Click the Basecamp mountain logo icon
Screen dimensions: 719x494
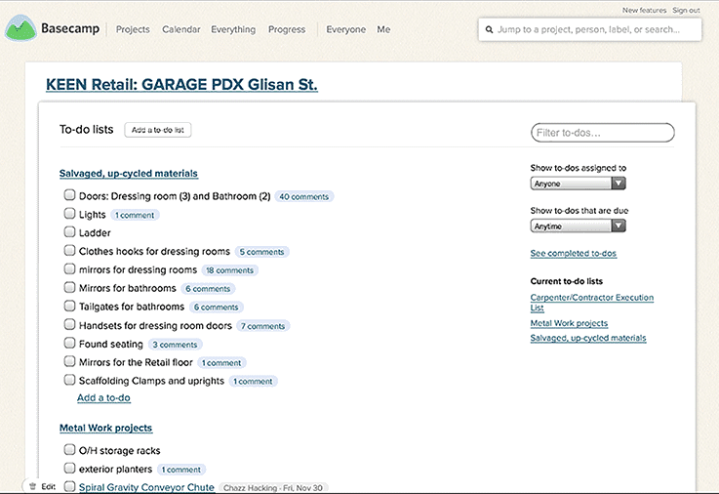[x=20, y=28]
